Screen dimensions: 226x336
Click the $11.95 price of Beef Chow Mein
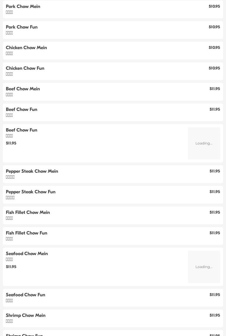click(x=215, y=89)
